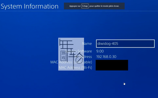
Task: Click the System Software label
Action: 78,51
